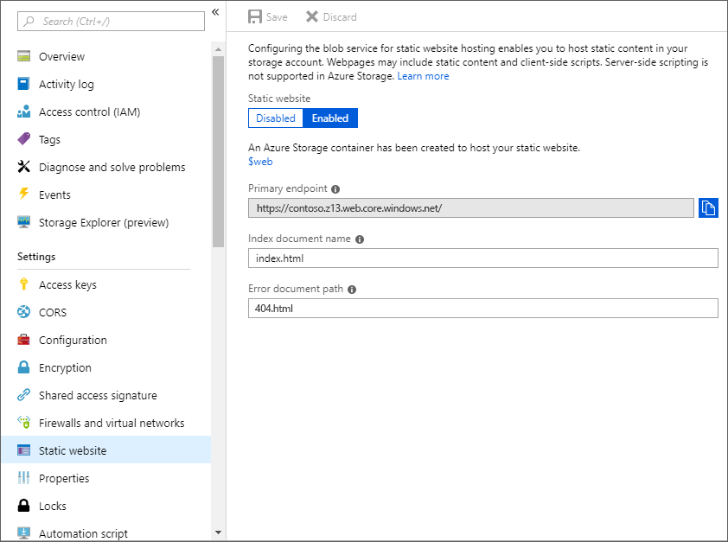Viewport: 728px width, 542px height.
Task: Set Static website to Enabled
Action: pyautogui.click(x=330, y=118)
